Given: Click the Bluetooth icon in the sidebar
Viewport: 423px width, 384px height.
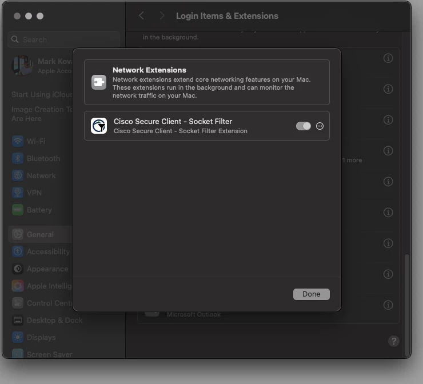Looking at the screenshot, I should point(18,158).
